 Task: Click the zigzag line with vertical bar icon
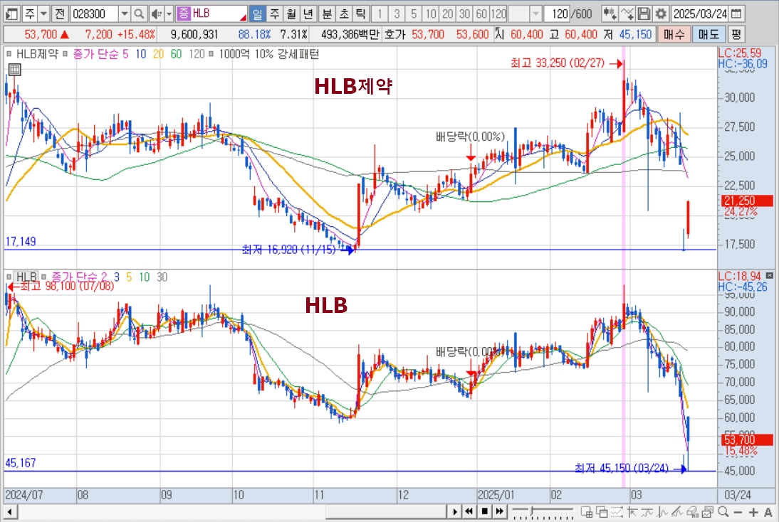pos(663,511)
